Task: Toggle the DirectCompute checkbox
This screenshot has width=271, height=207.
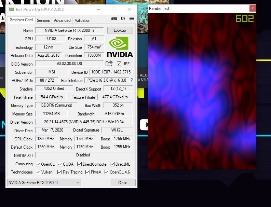Action: (x=80, y=164)
